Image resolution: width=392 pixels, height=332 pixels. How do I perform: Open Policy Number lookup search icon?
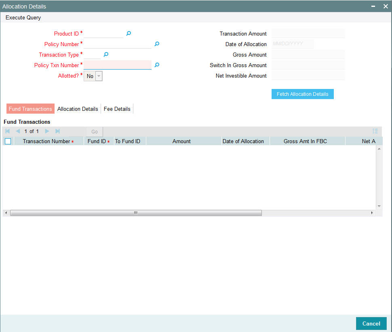pos(157,44)
